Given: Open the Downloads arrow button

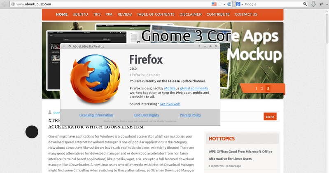Looking at the screenshot, I should point(313,4).
